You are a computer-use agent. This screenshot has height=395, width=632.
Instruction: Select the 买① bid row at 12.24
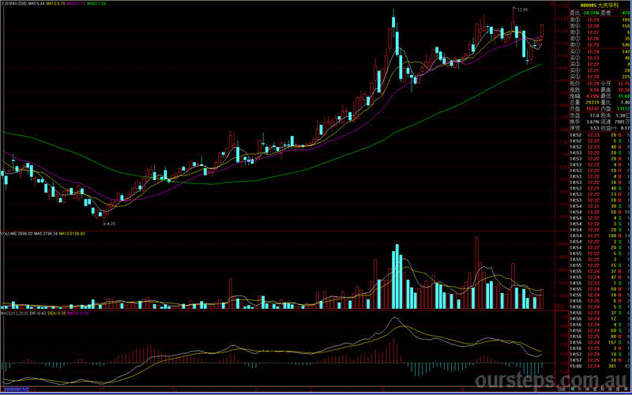click(x=600, y=52)
